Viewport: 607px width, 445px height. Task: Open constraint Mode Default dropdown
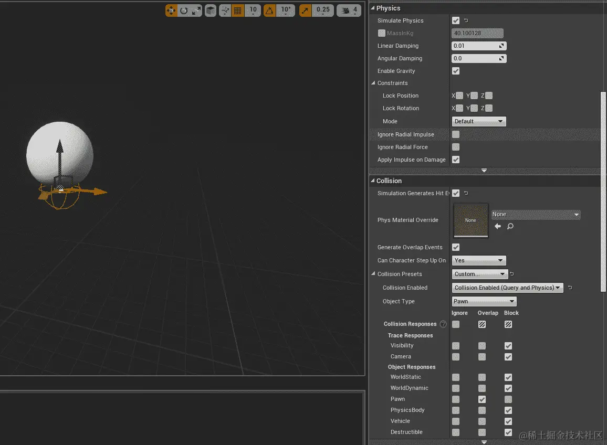coord(479,122)
